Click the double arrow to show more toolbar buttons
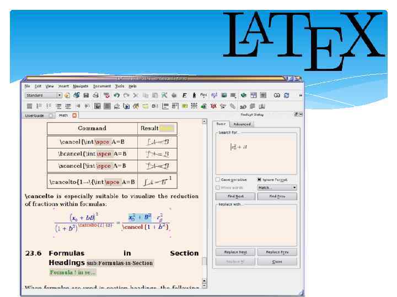 click(301, 96)
